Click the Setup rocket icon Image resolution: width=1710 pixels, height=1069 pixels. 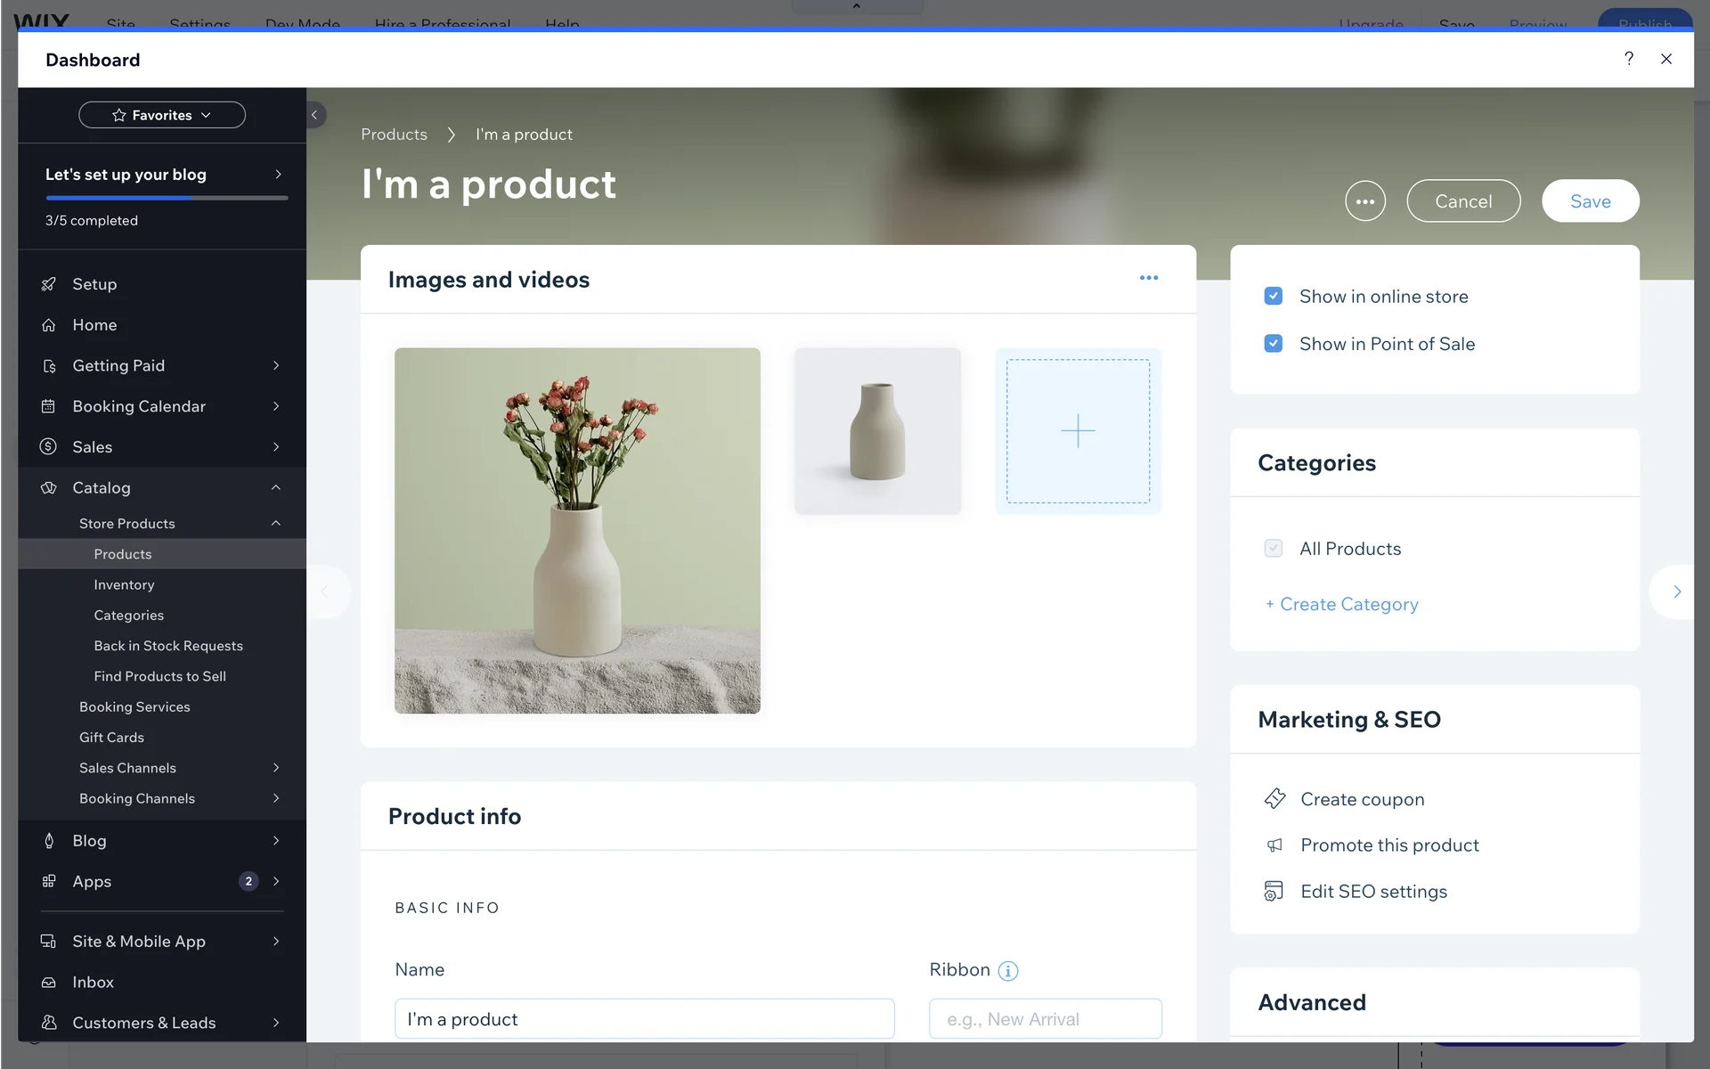pos(49,284)
